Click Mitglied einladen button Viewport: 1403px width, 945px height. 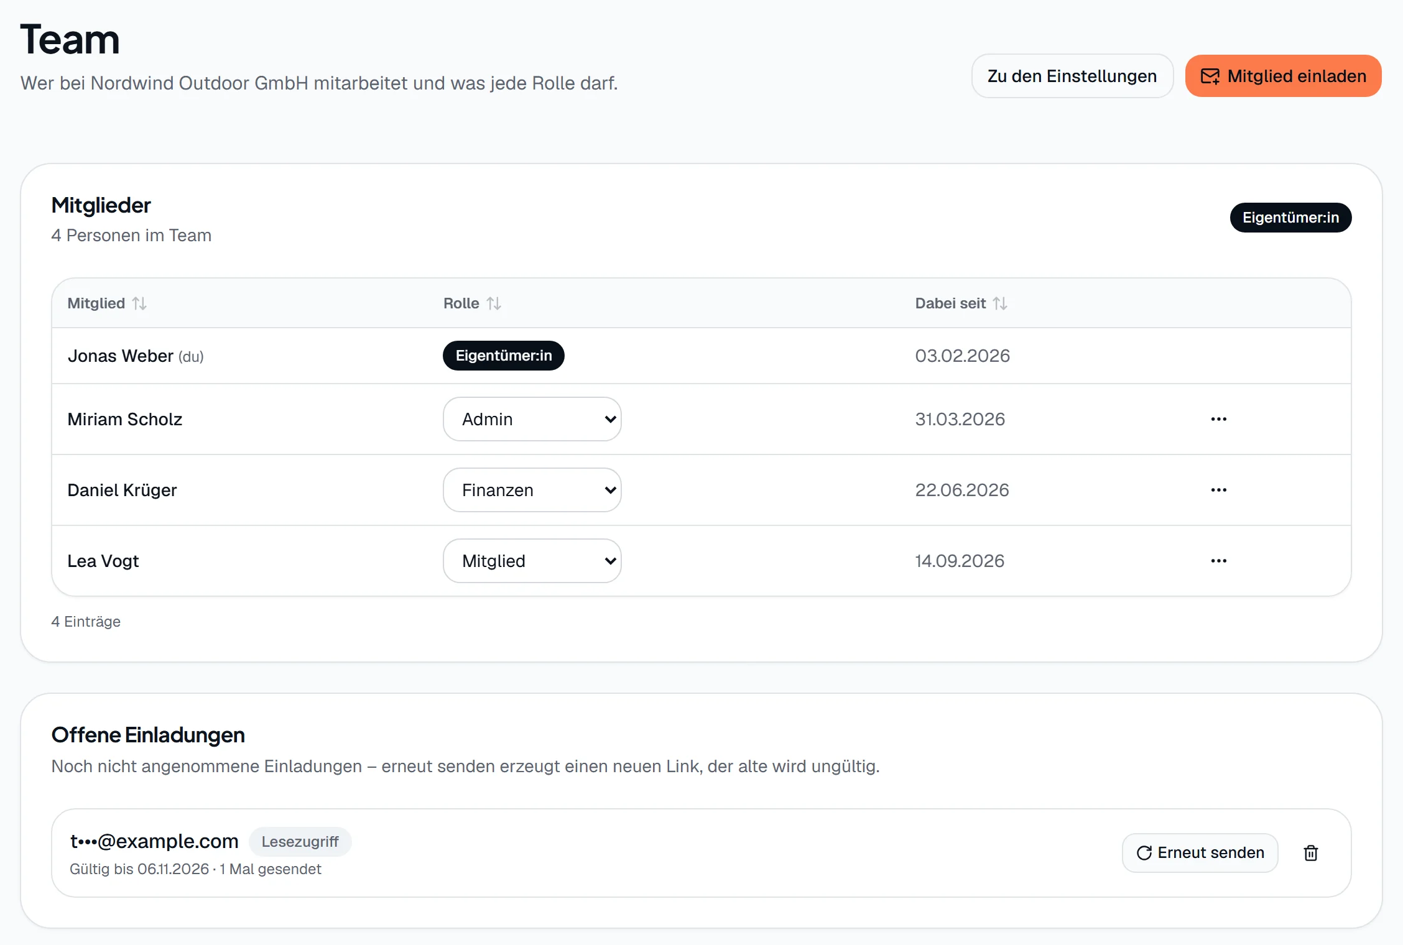click(x=1283, y=76)
